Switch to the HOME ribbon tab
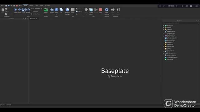 coord(26,6)
